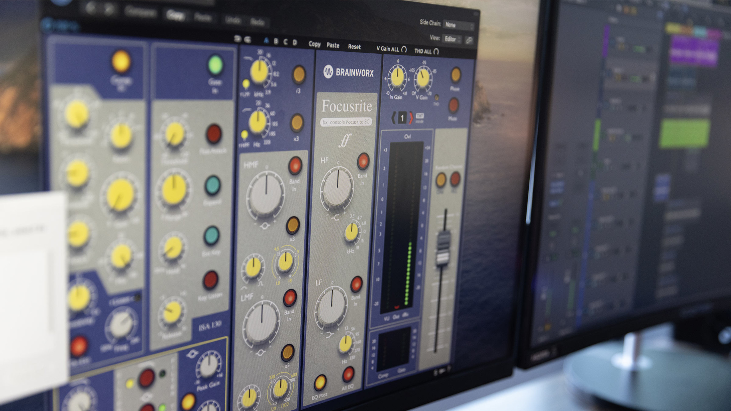Viewport: 731px width, 411px height.
Task: Toggle the LMF x3 frequency button
Action: [x=287, y=353]
